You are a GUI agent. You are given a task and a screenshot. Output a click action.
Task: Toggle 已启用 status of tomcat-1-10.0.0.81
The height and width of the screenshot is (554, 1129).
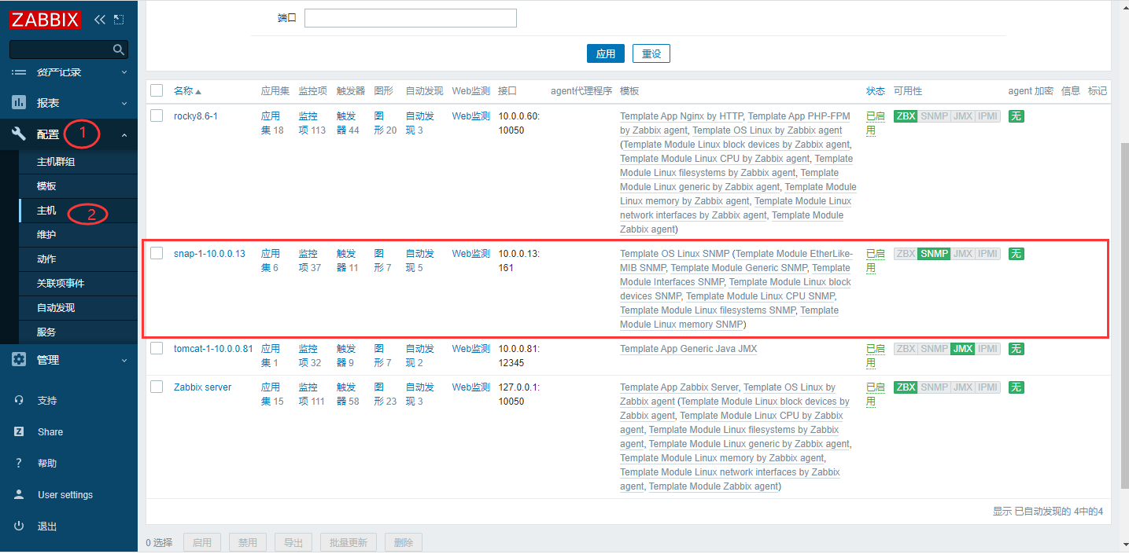(875, 356)
